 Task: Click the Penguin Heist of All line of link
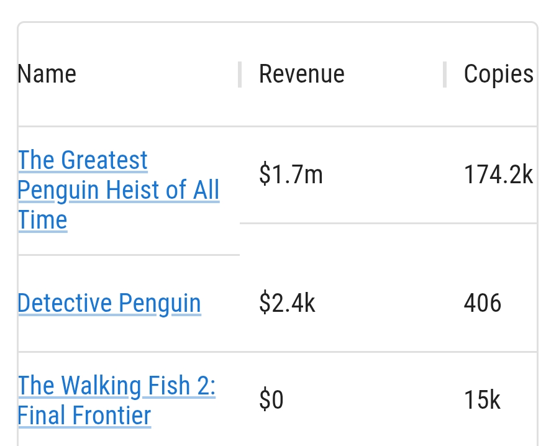pyautogui.click(x=119, y=190)
